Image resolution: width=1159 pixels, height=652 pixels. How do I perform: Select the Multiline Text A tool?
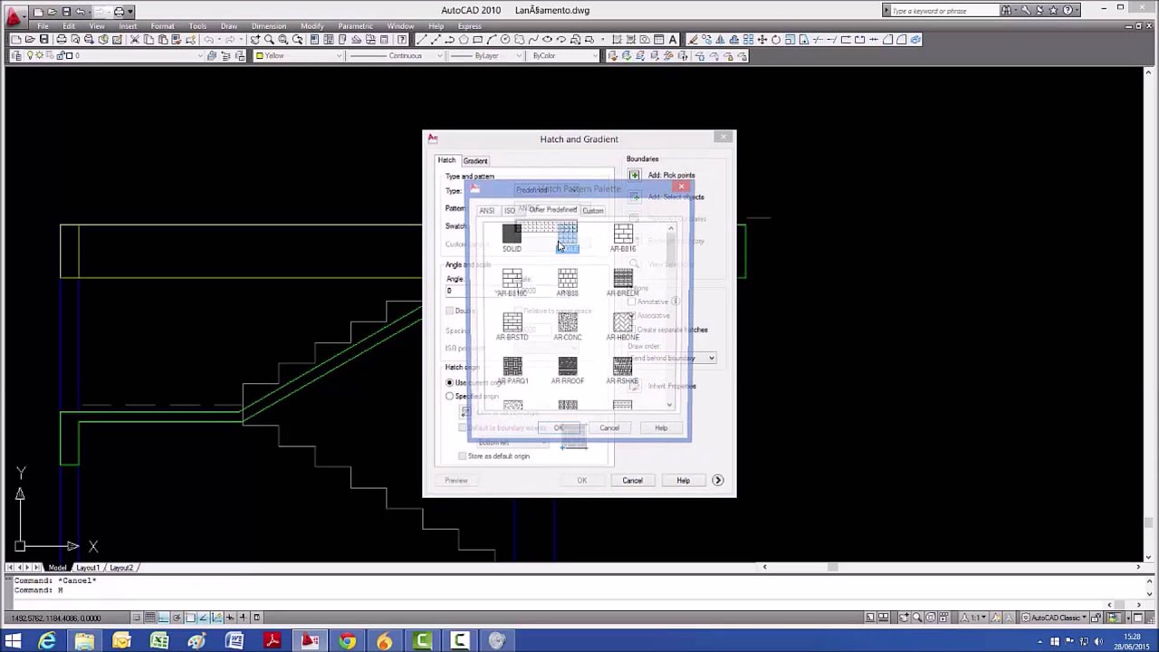(x=673, y=40)
